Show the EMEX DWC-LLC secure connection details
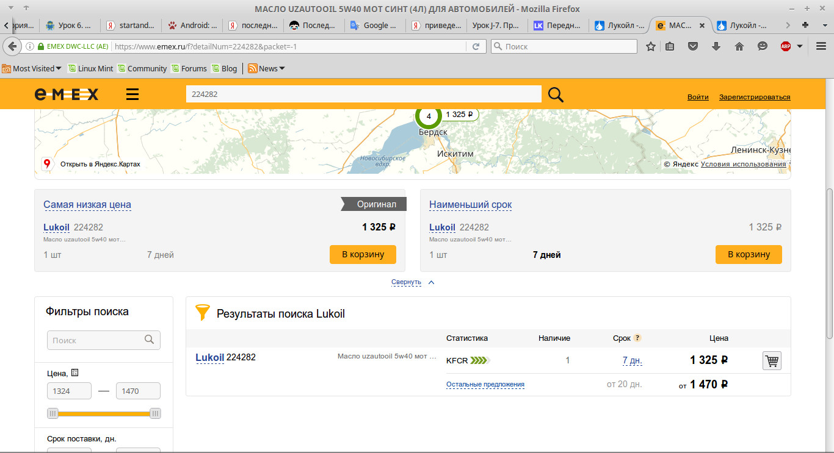The image size is (834, 453). [x=73, y=46]
